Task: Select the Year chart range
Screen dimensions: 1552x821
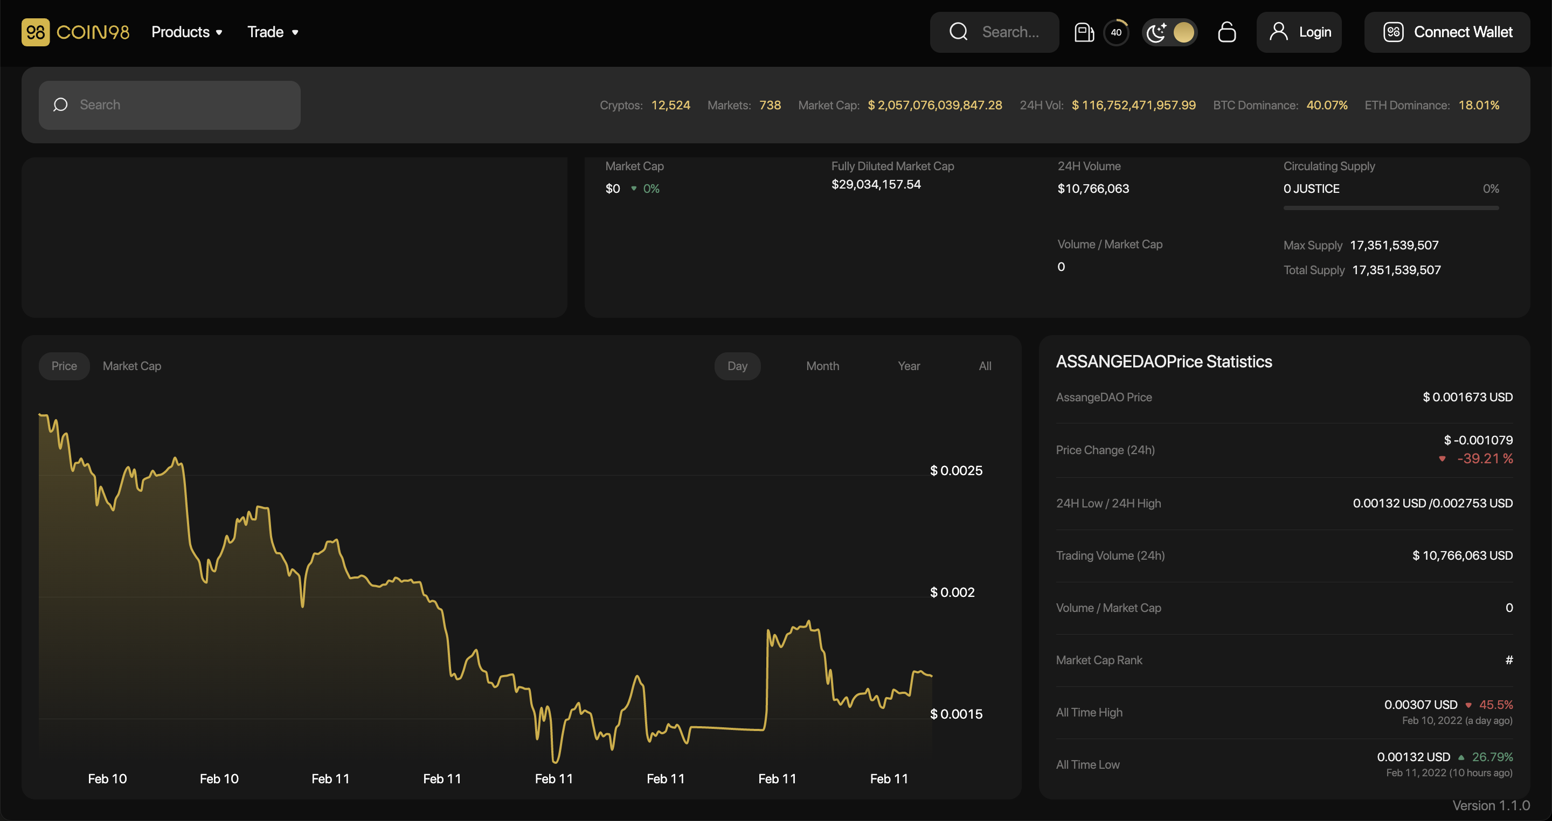Action: coord(909,366)
